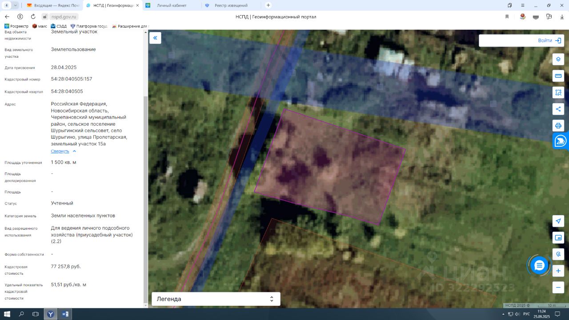
Task: Switch to the Личный кабинет tab
Action: click(171, 5)
